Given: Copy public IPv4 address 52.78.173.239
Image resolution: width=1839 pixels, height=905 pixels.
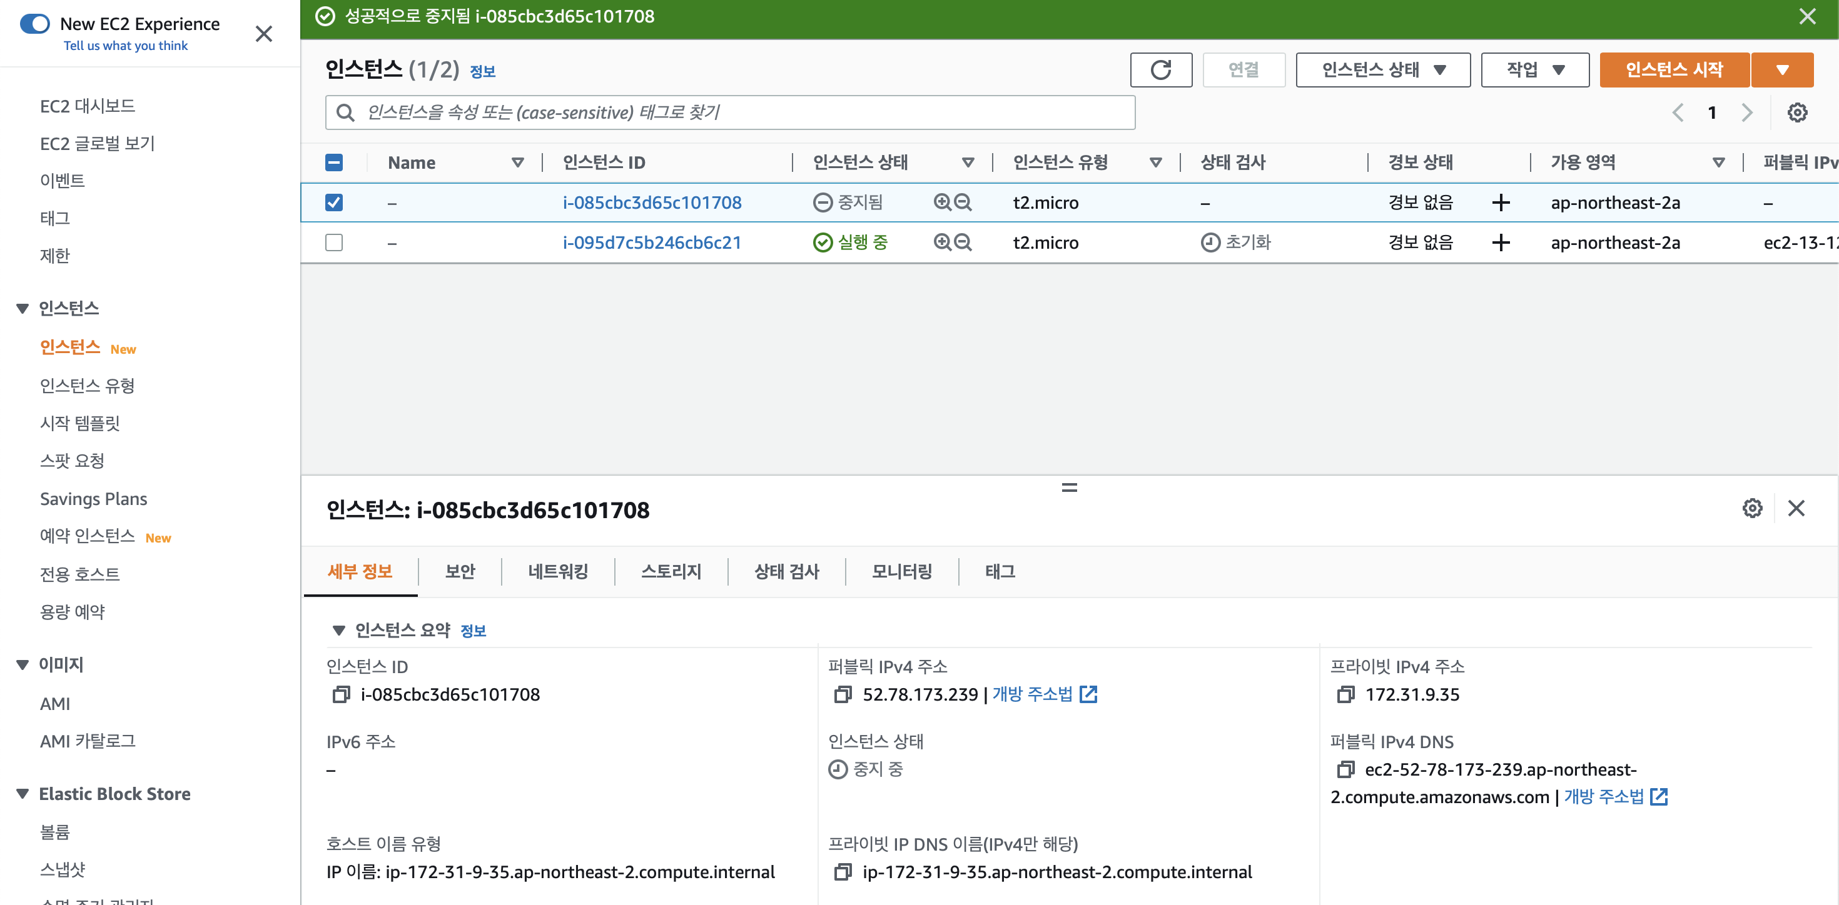Looking at the screenshot, I should point(843,694).
